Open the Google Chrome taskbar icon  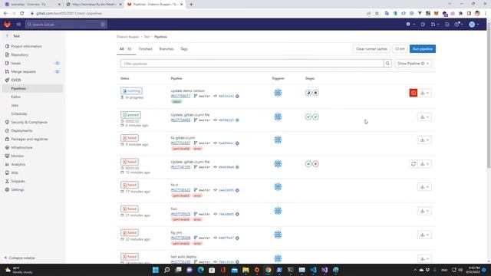268,270
